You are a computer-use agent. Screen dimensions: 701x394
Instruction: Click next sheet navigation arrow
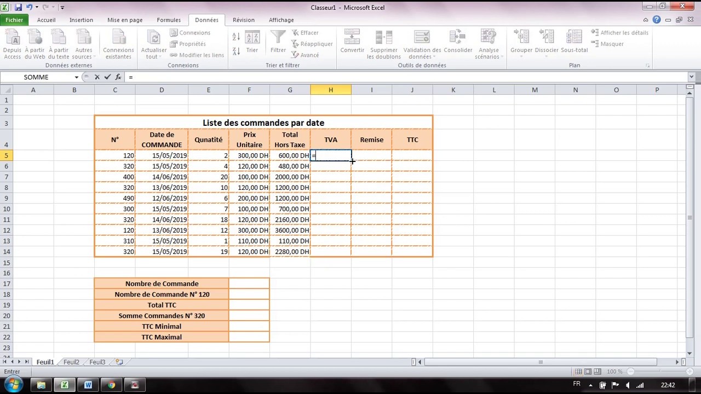coord(19,362)
